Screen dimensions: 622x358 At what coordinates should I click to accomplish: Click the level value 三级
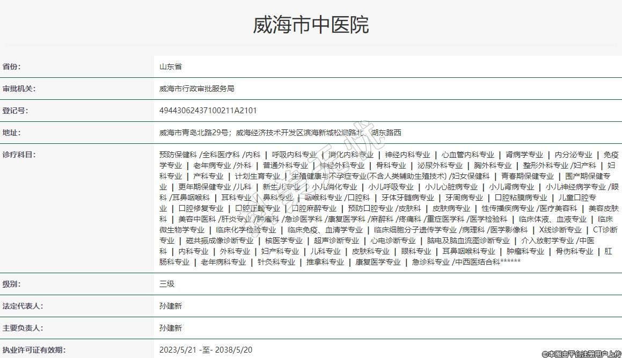click(167, 284)
